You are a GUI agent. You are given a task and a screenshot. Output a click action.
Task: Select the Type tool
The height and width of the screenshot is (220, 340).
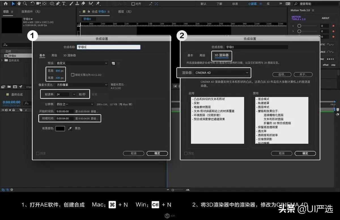(x=64, y=4)
